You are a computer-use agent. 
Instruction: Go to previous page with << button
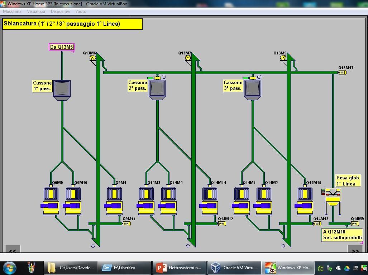[x=12, y=250]
